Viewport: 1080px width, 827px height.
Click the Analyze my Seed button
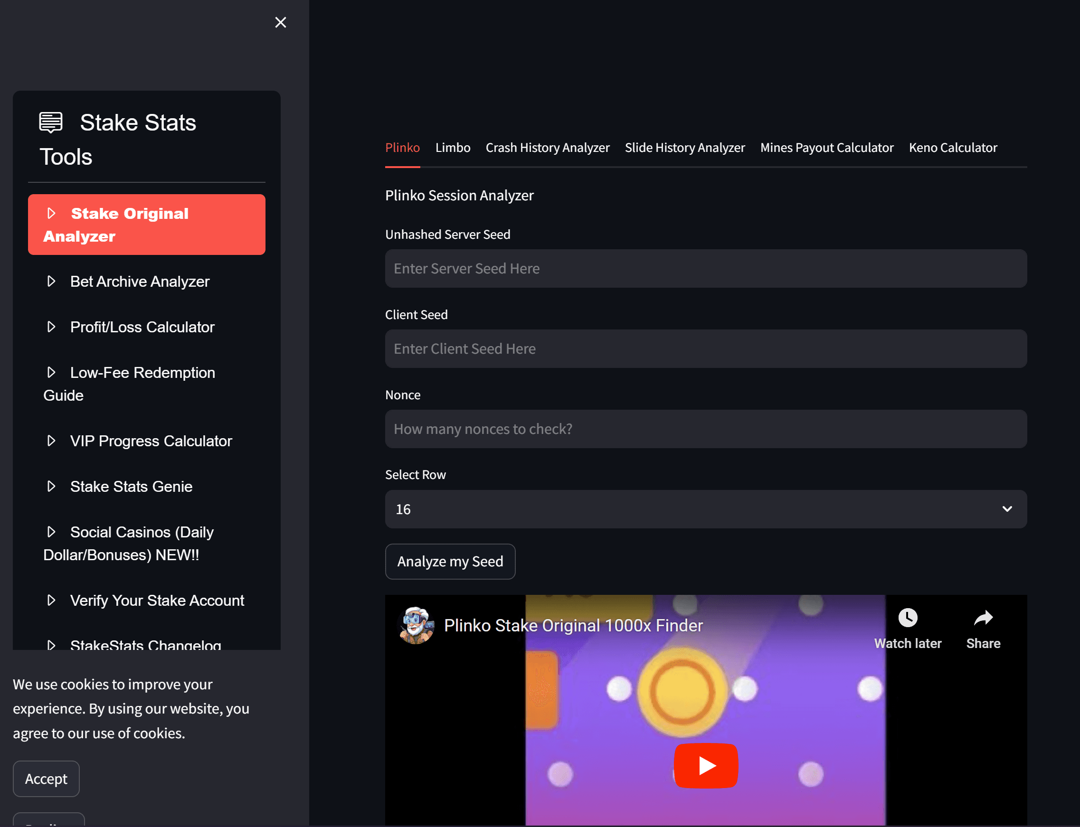[450, 562]
